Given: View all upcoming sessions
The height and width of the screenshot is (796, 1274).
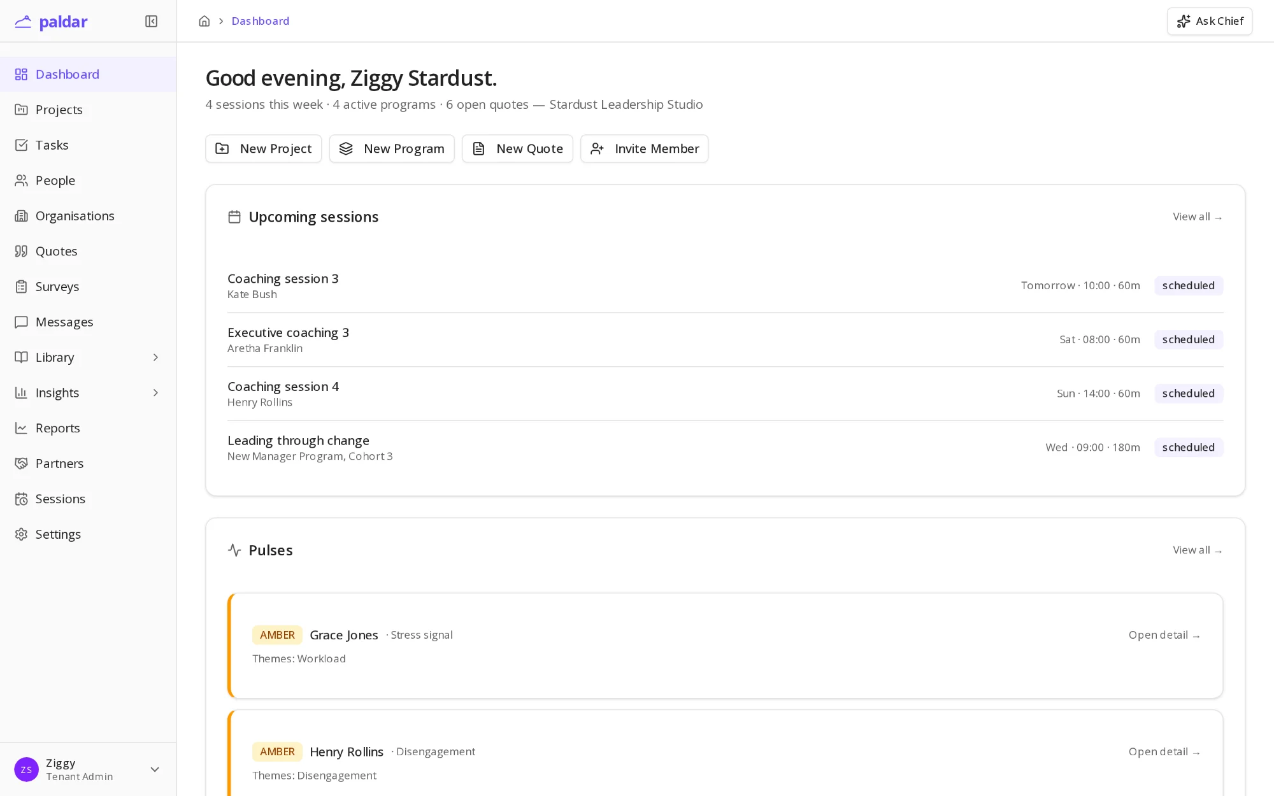Looking at the screenshot, I should pos(1198,217).
